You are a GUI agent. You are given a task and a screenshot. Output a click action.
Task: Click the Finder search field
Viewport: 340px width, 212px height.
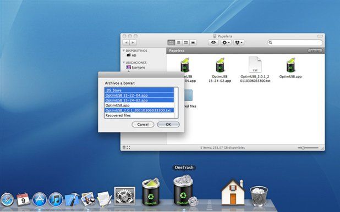(295, 42)
